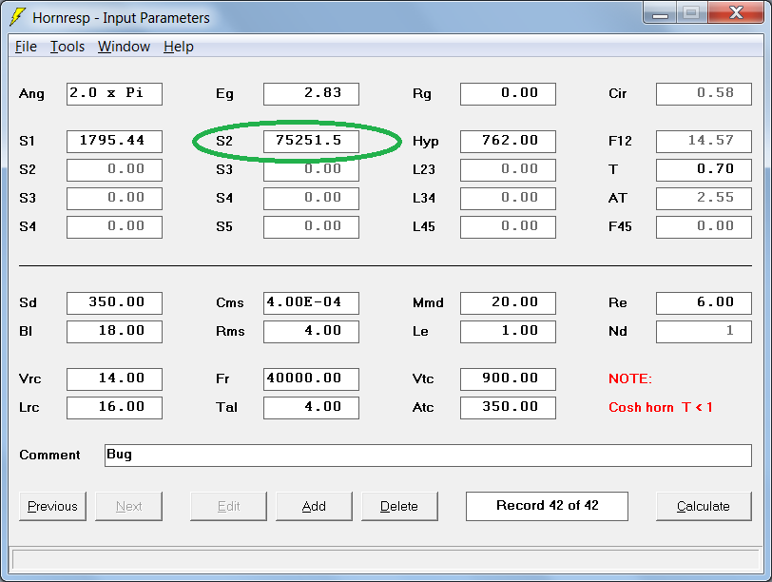The width and height of the screenshot is (772, 582).
Task: Click the Rms input field
Action: pyautogui.click(x=311, y=331)
